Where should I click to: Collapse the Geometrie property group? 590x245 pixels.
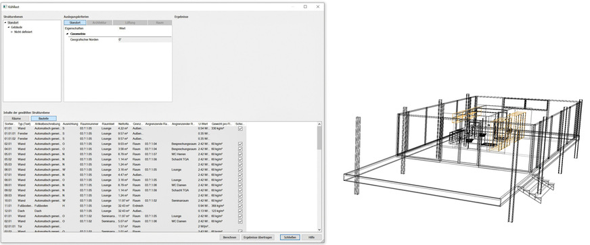pyautogui.click(x=68, y=34)
